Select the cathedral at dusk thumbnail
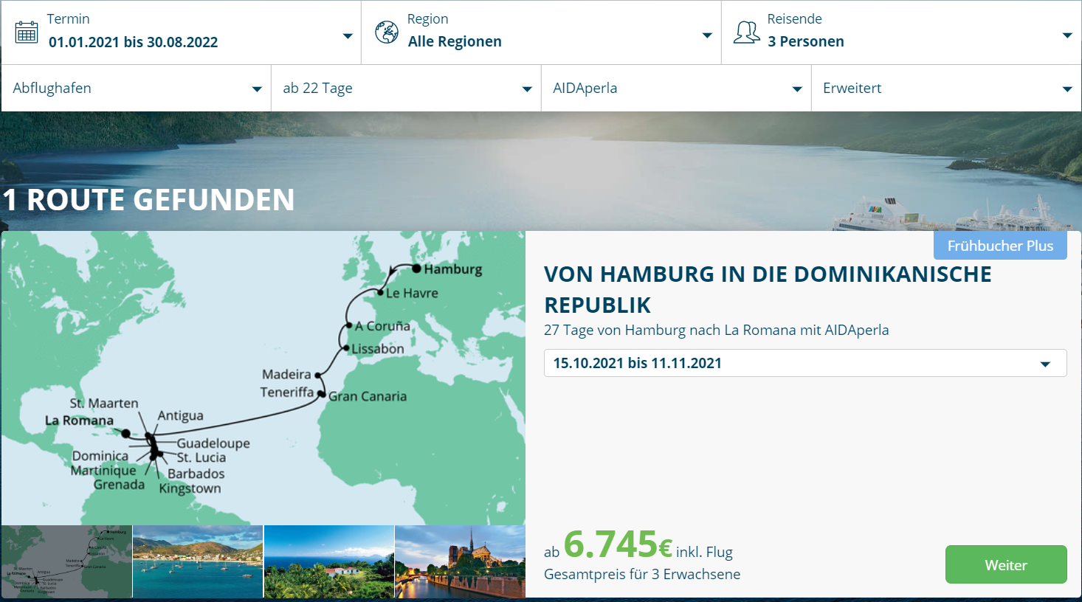This screenshot has width=1082, height=602. click(460, 561)
